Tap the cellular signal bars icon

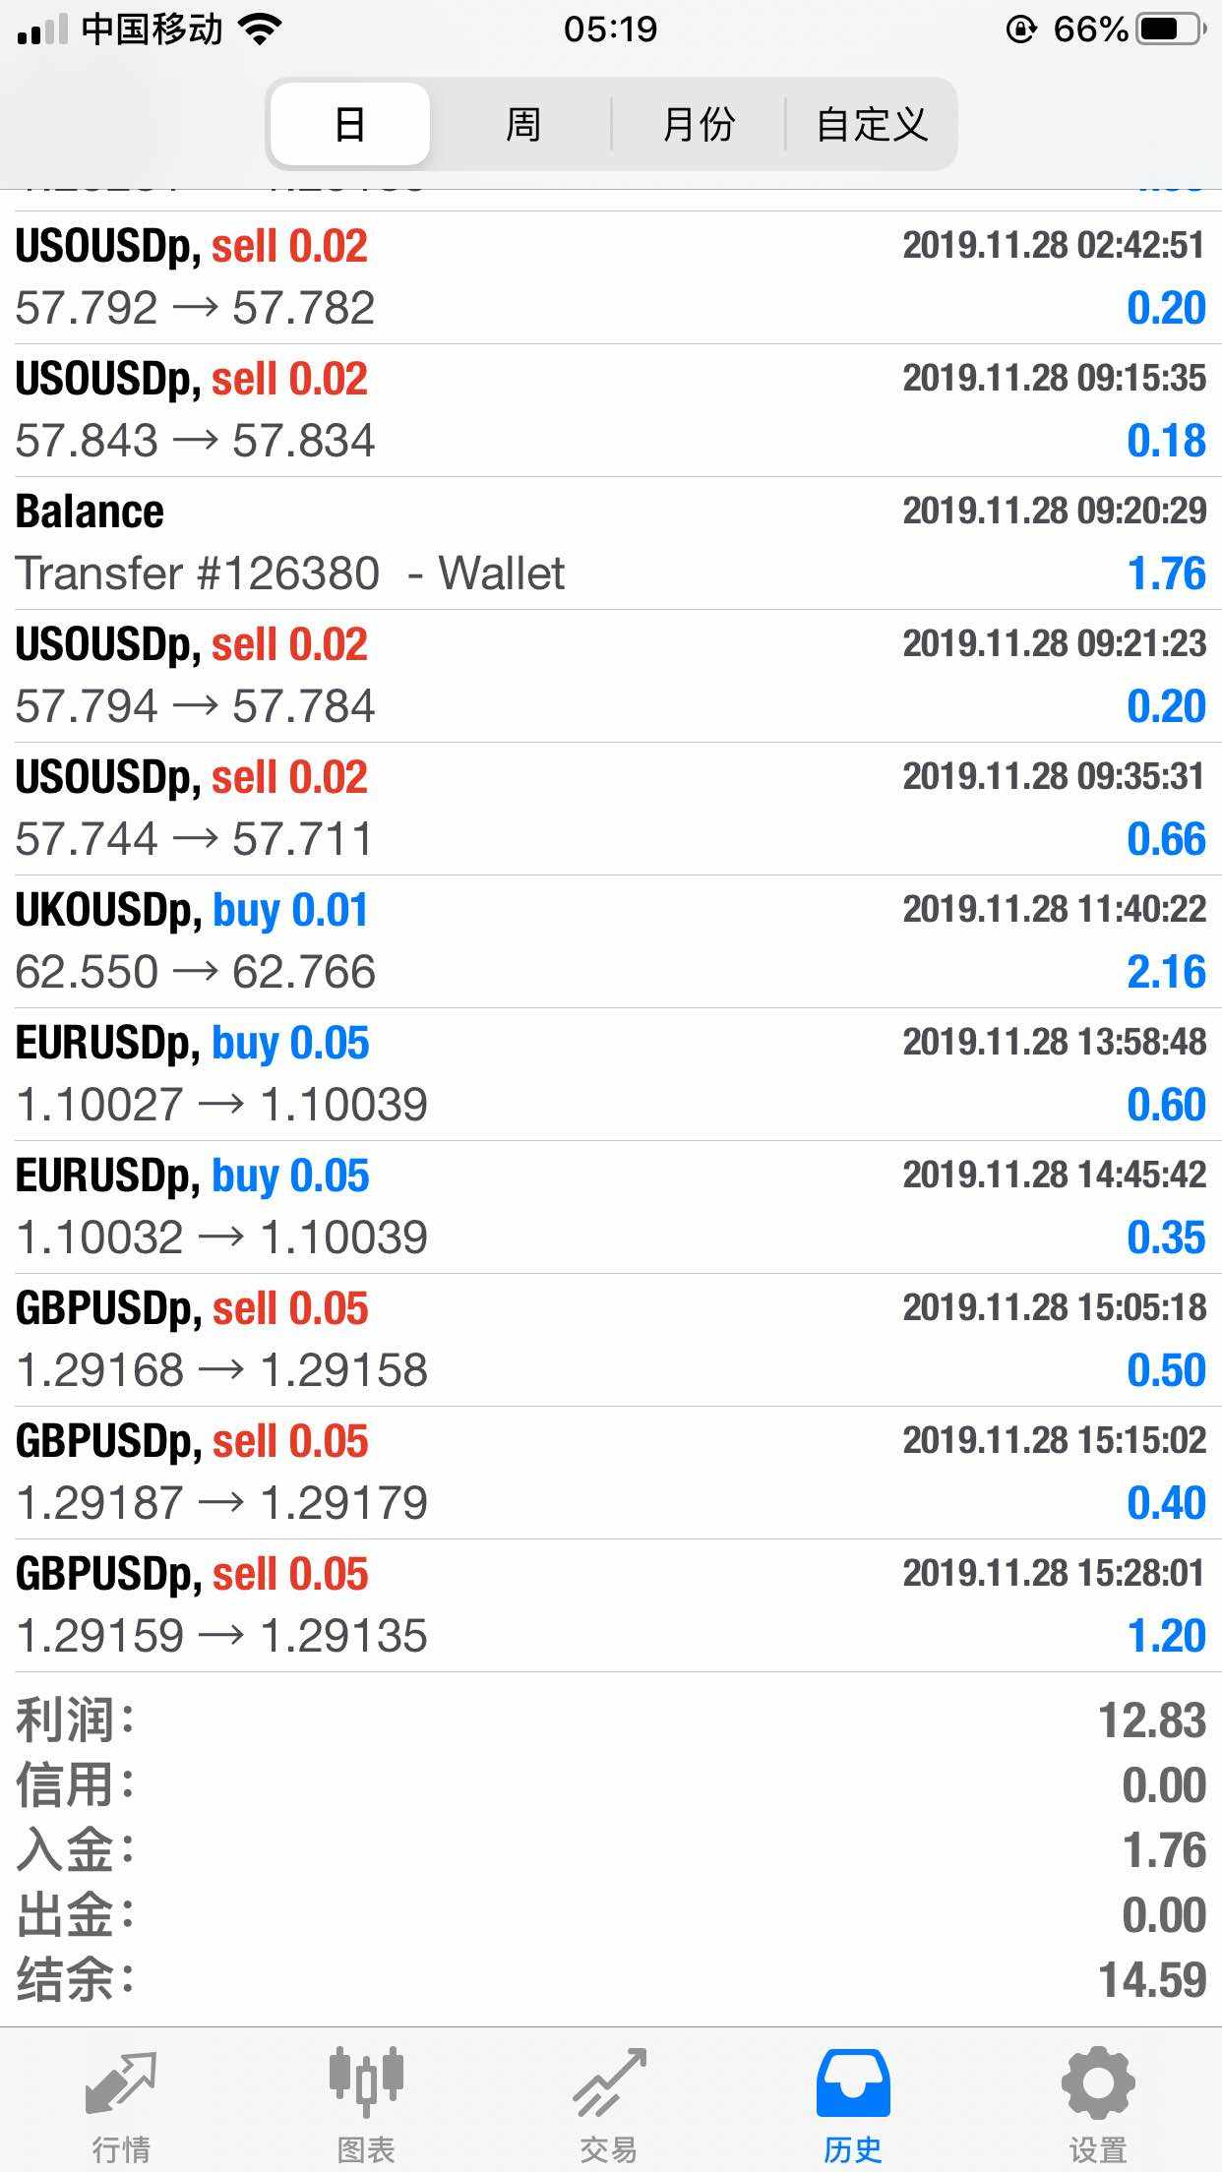(42, 31)
